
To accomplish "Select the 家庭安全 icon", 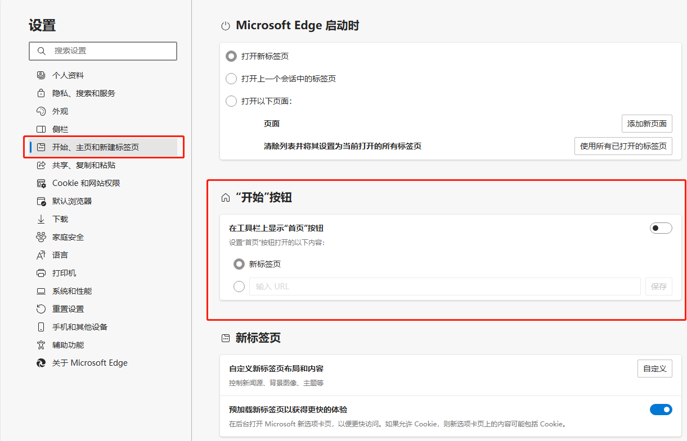I will pos(41,237).
